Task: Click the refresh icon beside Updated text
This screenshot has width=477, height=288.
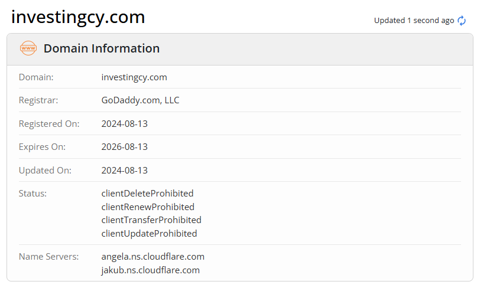Action: pos(462,21)
